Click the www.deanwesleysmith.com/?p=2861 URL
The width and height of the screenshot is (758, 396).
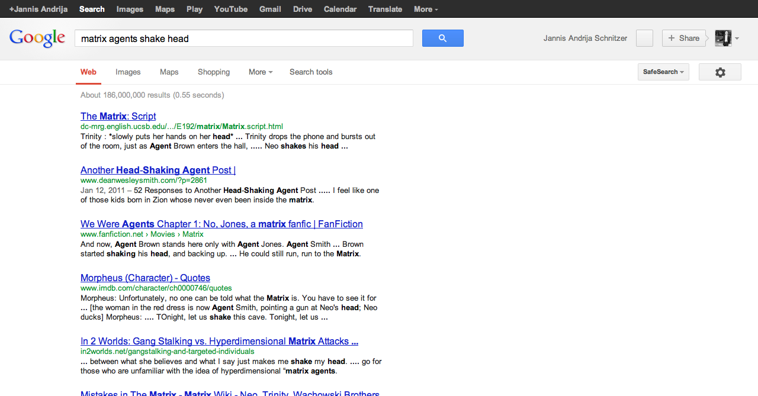click(144, 180)
